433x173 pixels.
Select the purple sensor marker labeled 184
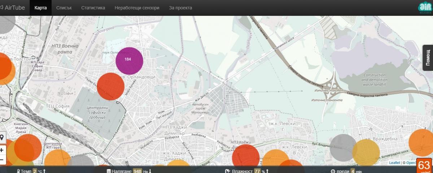click(129, 61)
